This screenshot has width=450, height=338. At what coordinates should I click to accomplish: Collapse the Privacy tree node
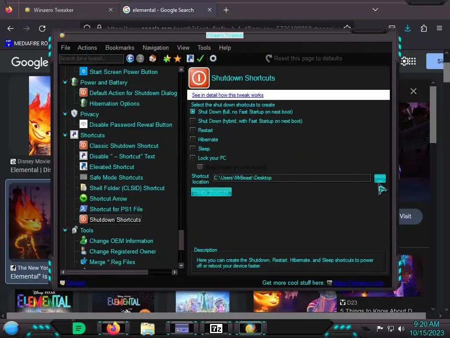pyautogui.click(x=65, y=114)
